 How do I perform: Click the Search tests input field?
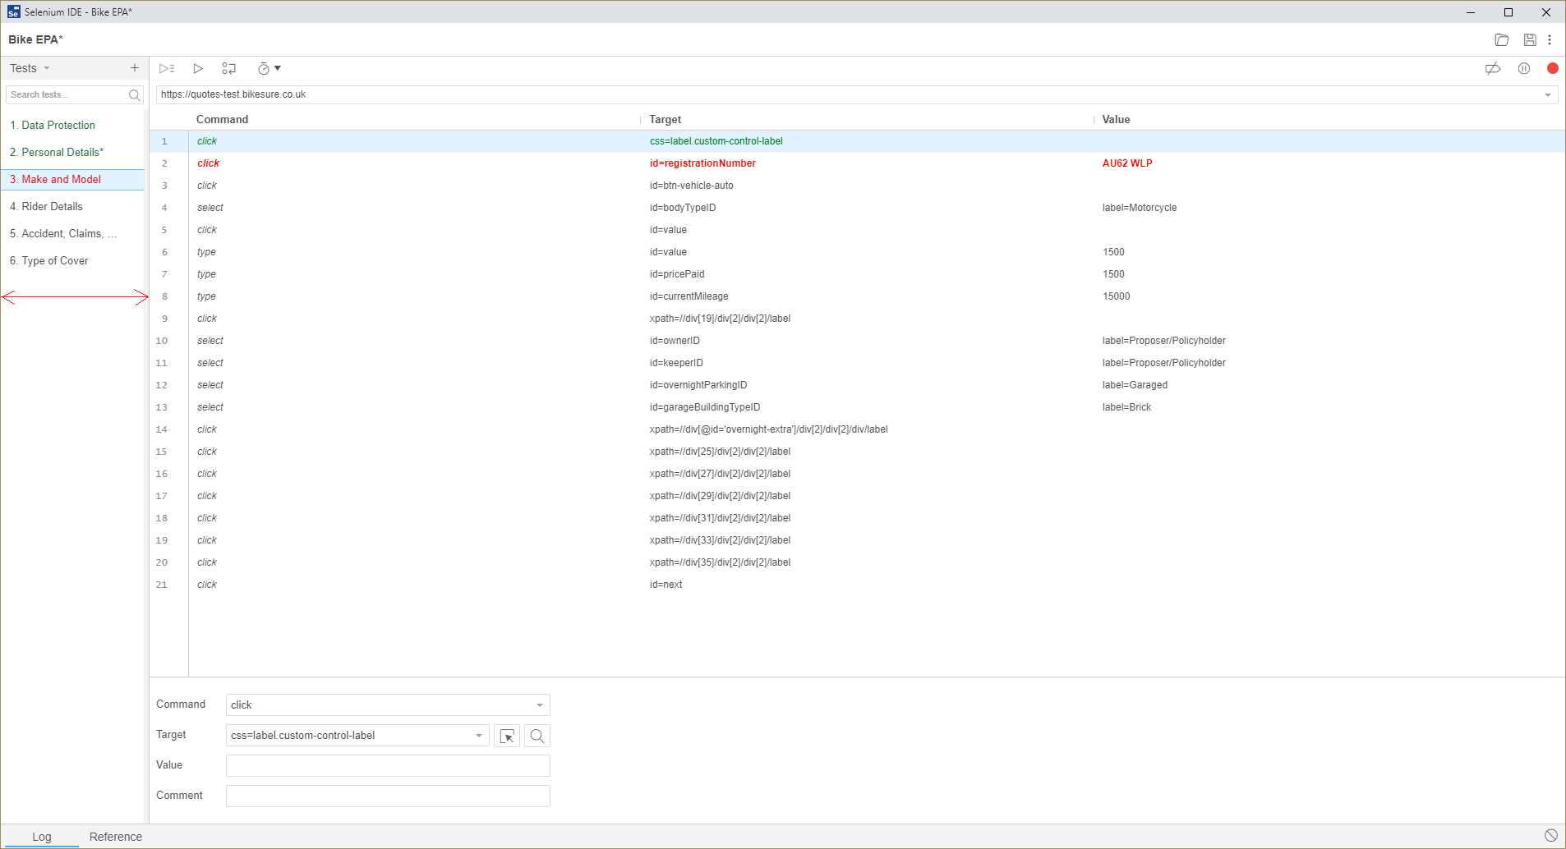70,94
